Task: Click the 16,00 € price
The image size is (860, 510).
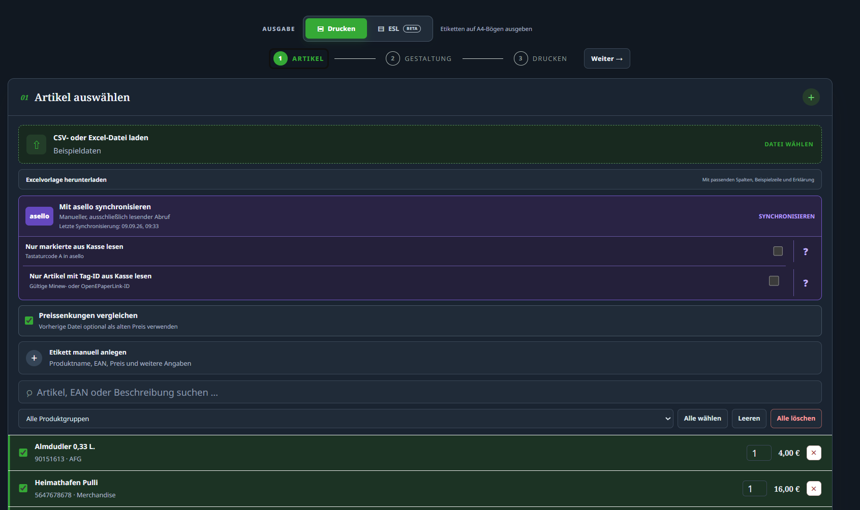Action: coord(787,489)
